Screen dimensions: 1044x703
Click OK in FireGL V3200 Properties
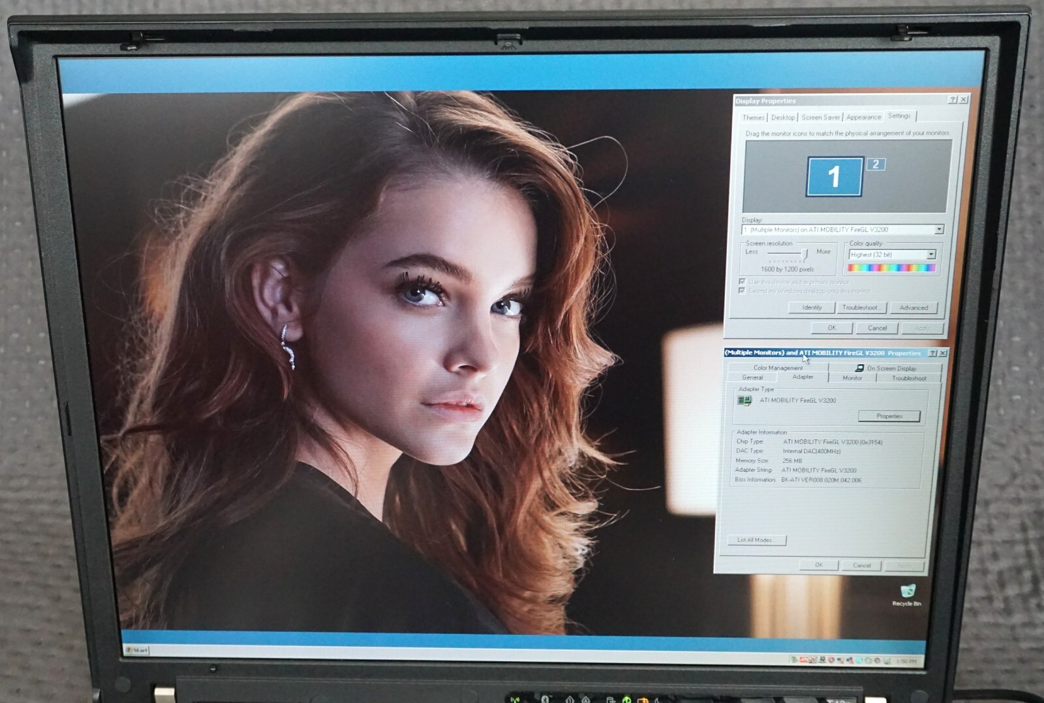point(819,565)
